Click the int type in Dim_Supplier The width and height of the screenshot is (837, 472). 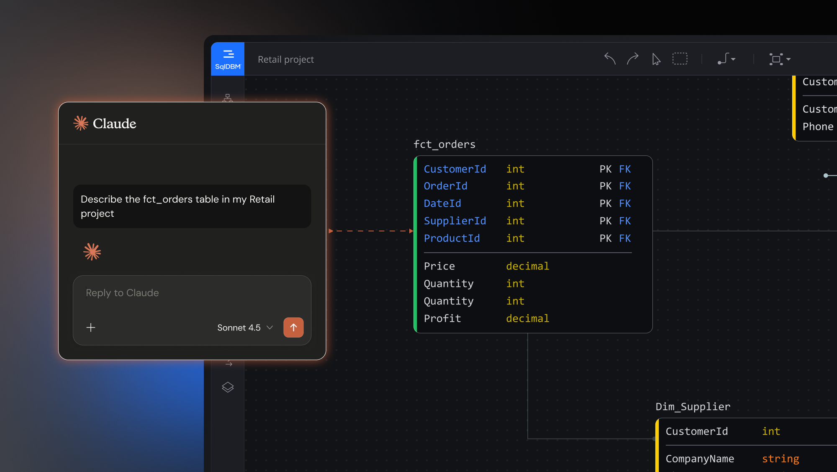tap(771, 431)
